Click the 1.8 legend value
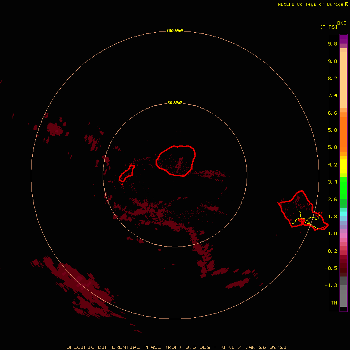The width and height of the screenshot is (350, 350). [x=332, y=217]
